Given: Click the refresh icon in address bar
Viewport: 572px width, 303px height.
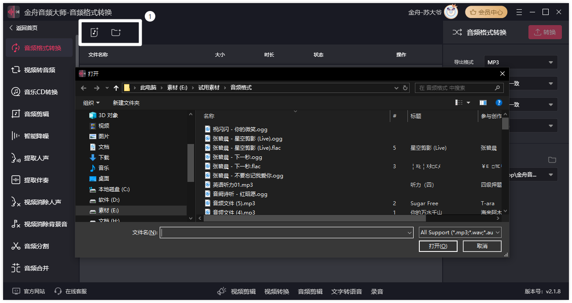Looking at the screenshot, I should 405,88.
